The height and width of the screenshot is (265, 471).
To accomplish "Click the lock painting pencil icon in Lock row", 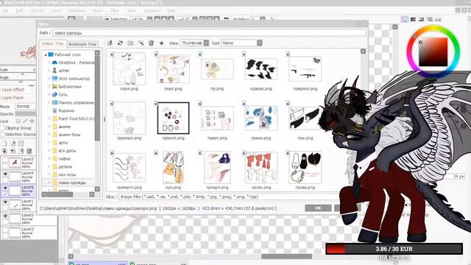I will coord(25,121).
